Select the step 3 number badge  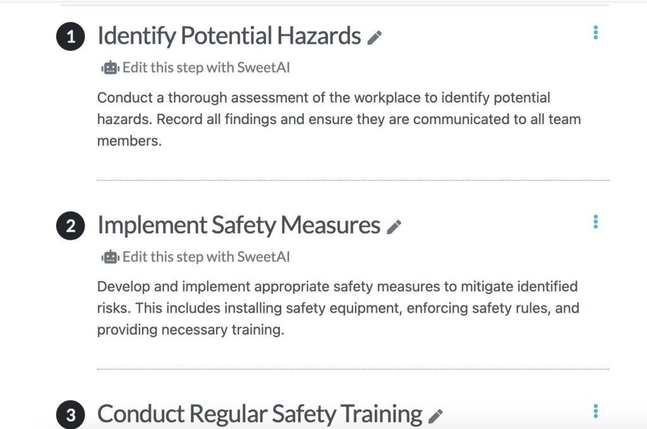point(71,414)
